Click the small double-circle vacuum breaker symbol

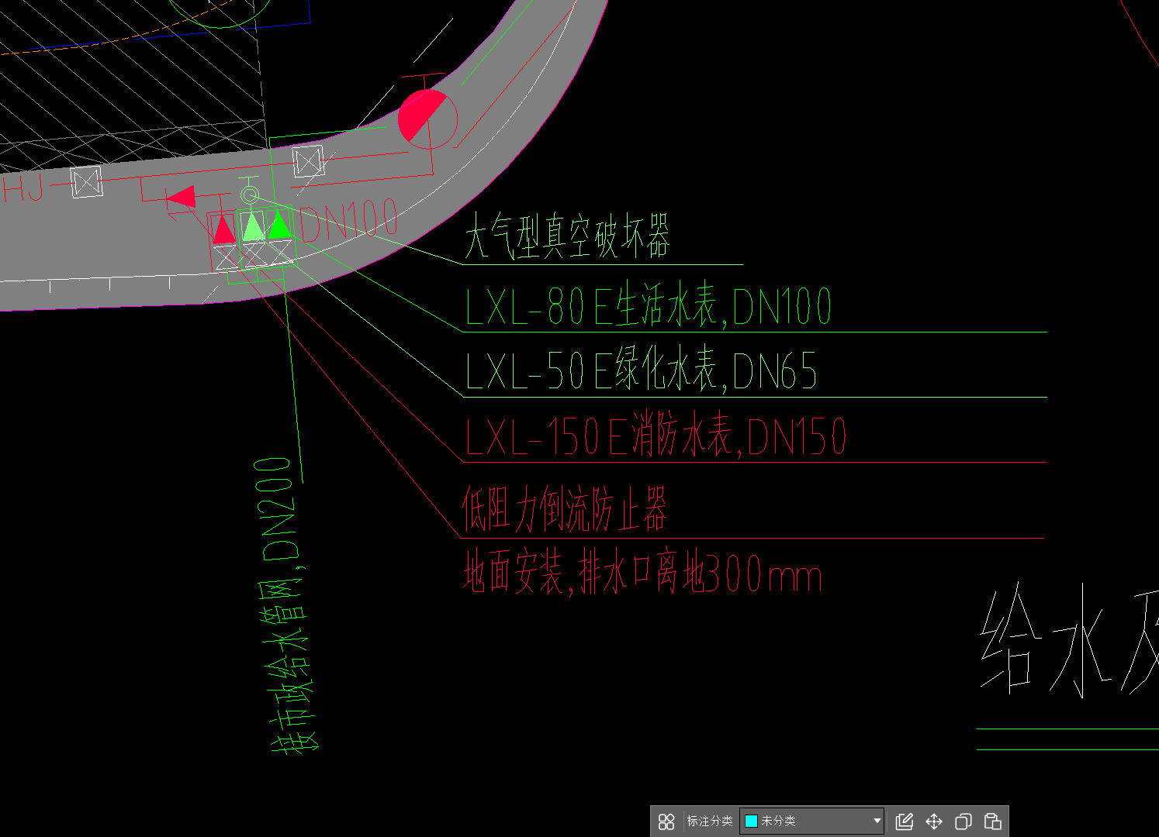[249, 195]
